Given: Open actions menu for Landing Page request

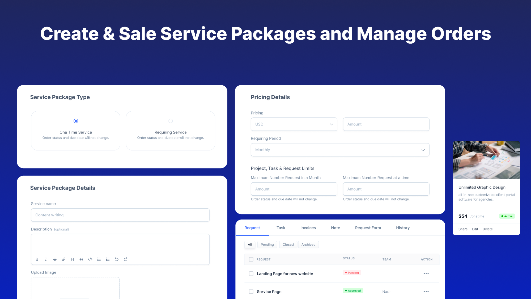Looking at the screenshot, I should click(426, 274).
